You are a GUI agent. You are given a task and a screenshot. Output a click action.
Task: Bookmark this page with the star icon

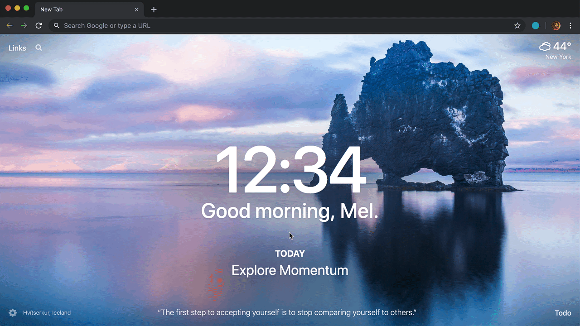[517, 26]
